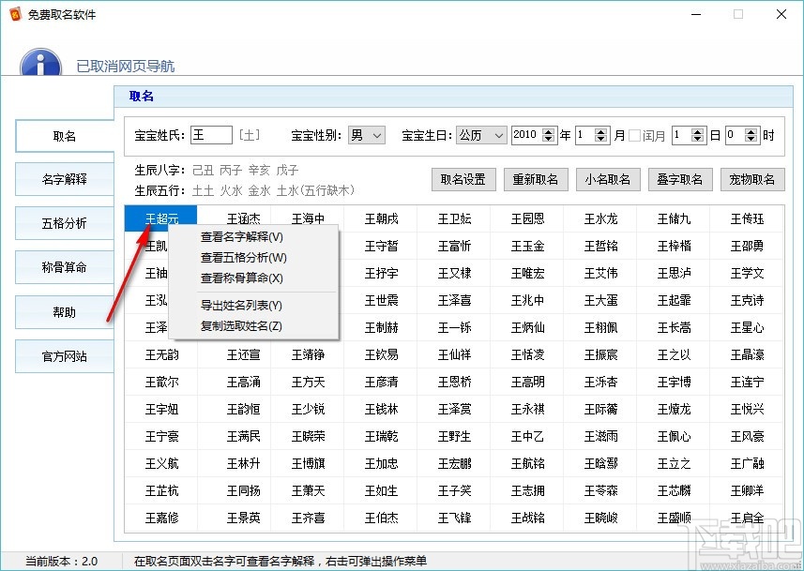Click the 叠字取名 doubled-character naming button
The image size is (804, 571).
pyautogui.click(x=680, y=179)
